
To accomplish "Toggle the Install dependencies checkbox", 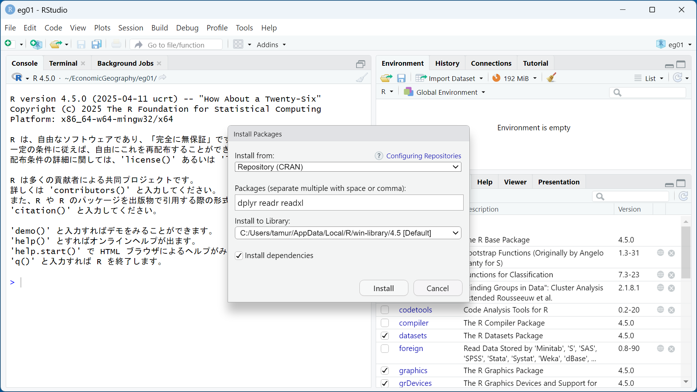I will coord(239,256).
